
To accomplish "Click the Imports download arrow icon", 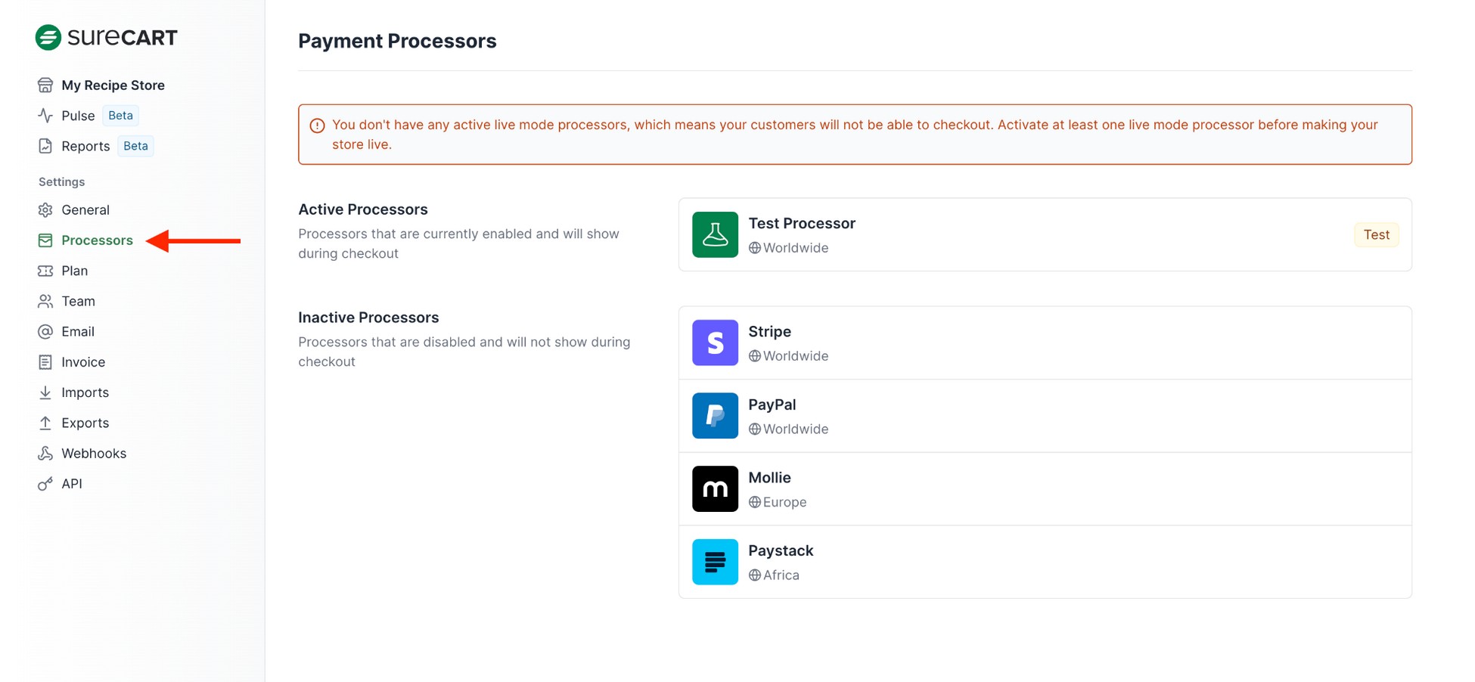I will coord(45,392).
